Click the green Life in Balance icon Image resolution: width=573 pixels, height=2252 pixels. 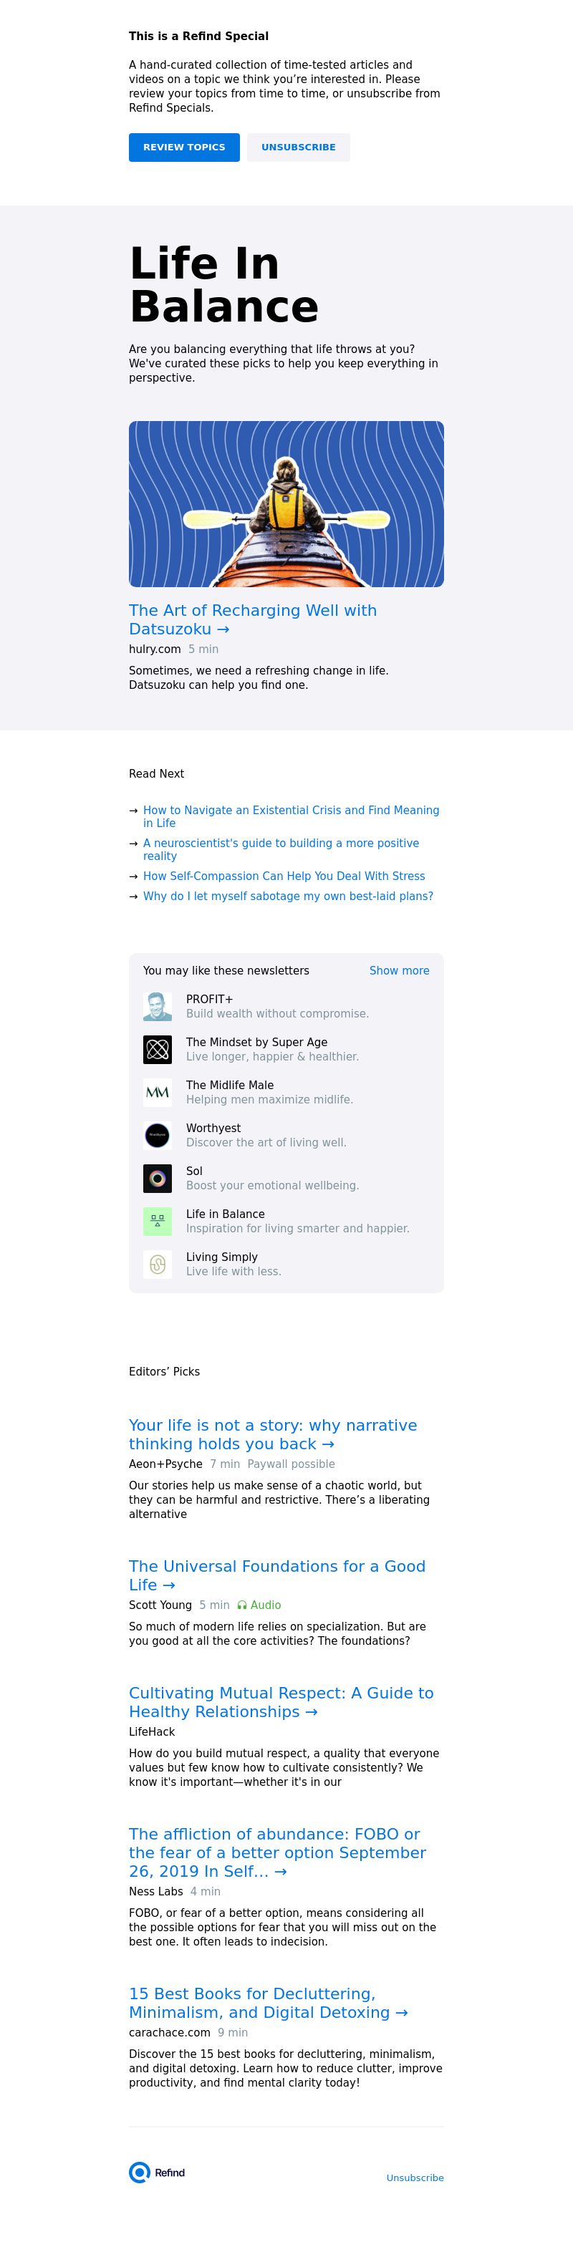[x=158, y=1222]
